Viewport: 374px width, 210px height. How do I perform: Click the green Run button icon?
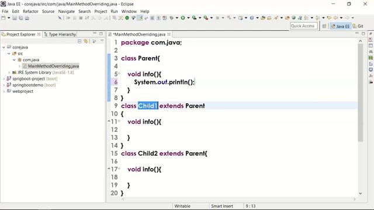(183, 18)
